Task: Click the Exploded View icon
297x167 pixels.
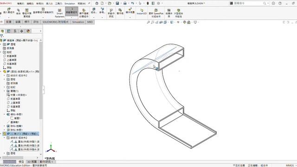Action: [130, 9]
